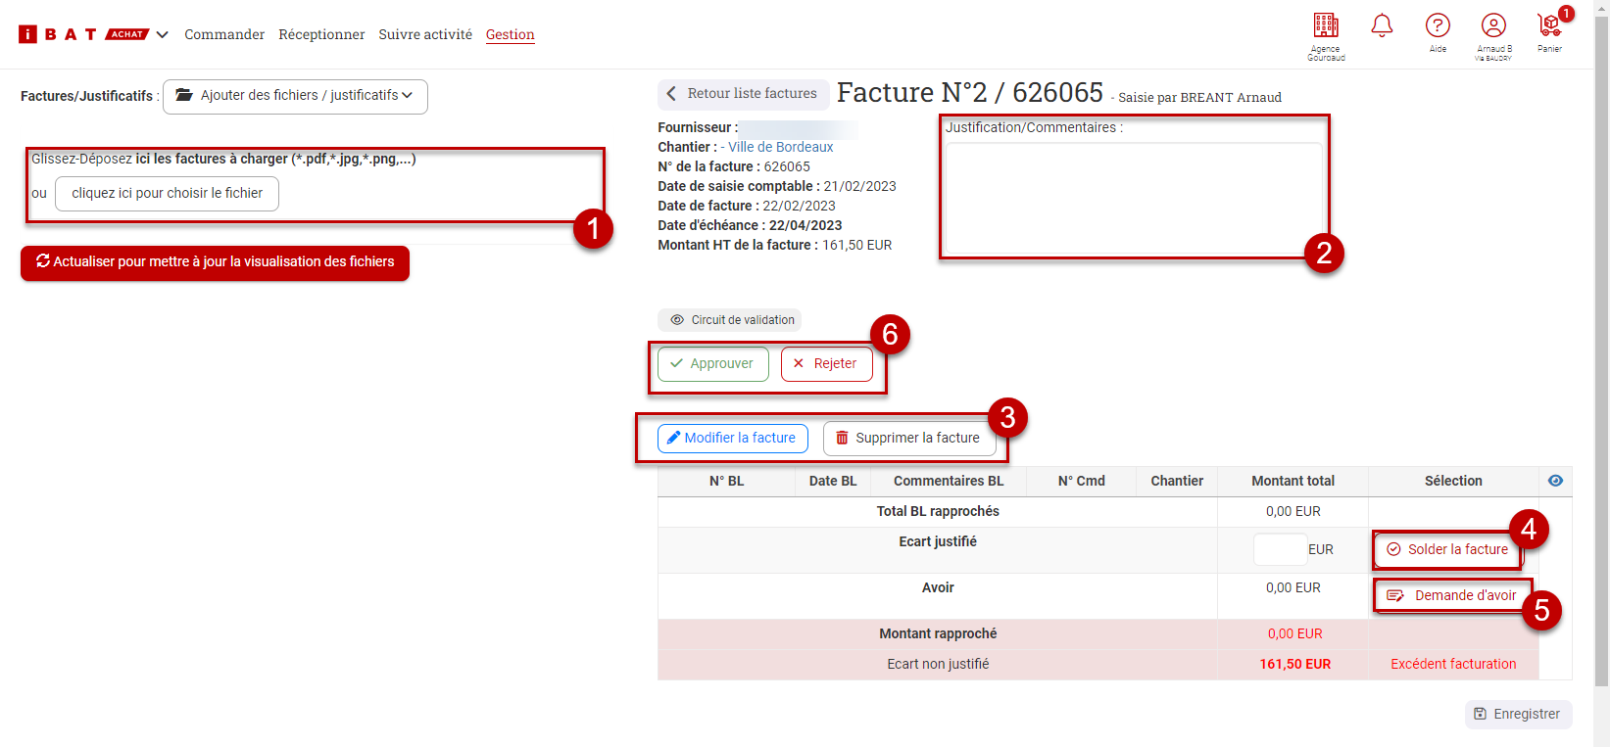Open the Gestion menu

click(510, 34)
